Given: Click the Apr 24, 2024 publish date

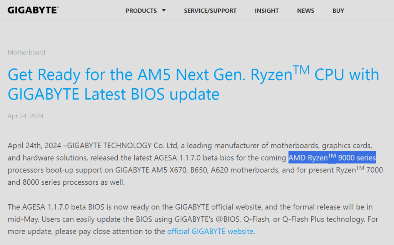Looking at the screenshot, I should pos(25,116).
